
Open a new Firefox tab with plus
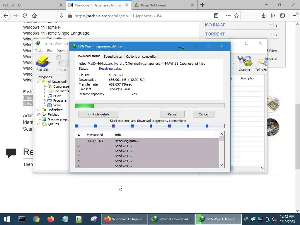tap(202, 5)
